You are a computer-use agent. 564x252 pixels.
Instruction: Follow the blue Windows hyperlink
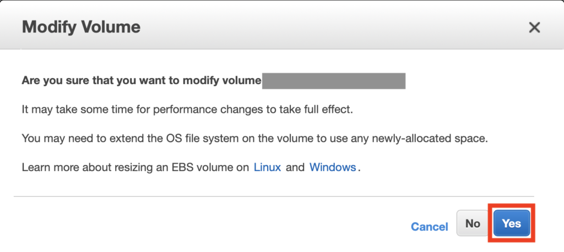(x=333, y=167)
